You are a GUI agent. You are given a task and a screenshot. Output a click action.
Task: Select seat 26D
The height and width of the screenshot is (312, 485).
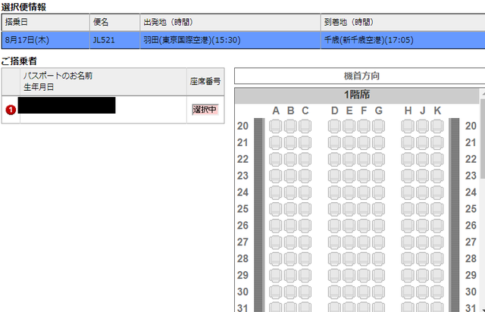(334, 226)
